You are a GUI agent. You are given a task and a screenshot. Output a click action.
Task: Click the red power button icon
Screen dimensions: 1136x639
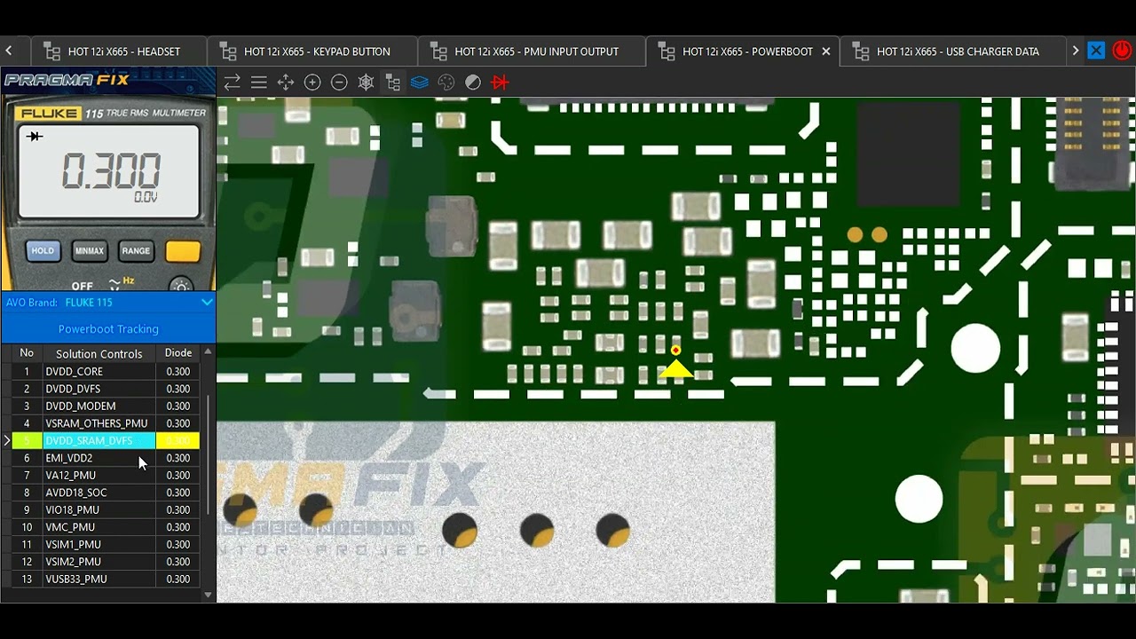pos(1122,51)
